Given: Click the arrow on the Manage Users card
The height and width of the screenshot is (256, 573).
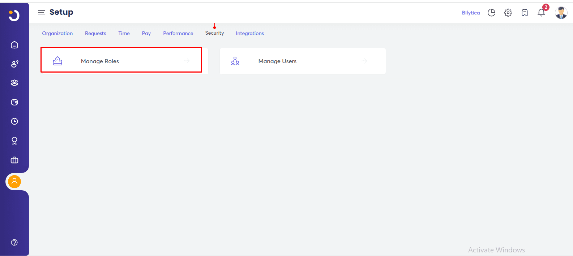Looking at the screenshot, I should [x=364, y=61].
